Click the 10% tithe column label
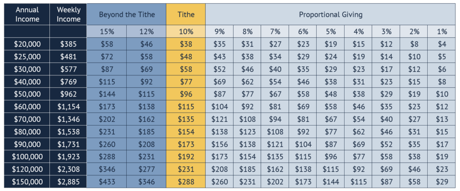 click(x=186, y=32)
